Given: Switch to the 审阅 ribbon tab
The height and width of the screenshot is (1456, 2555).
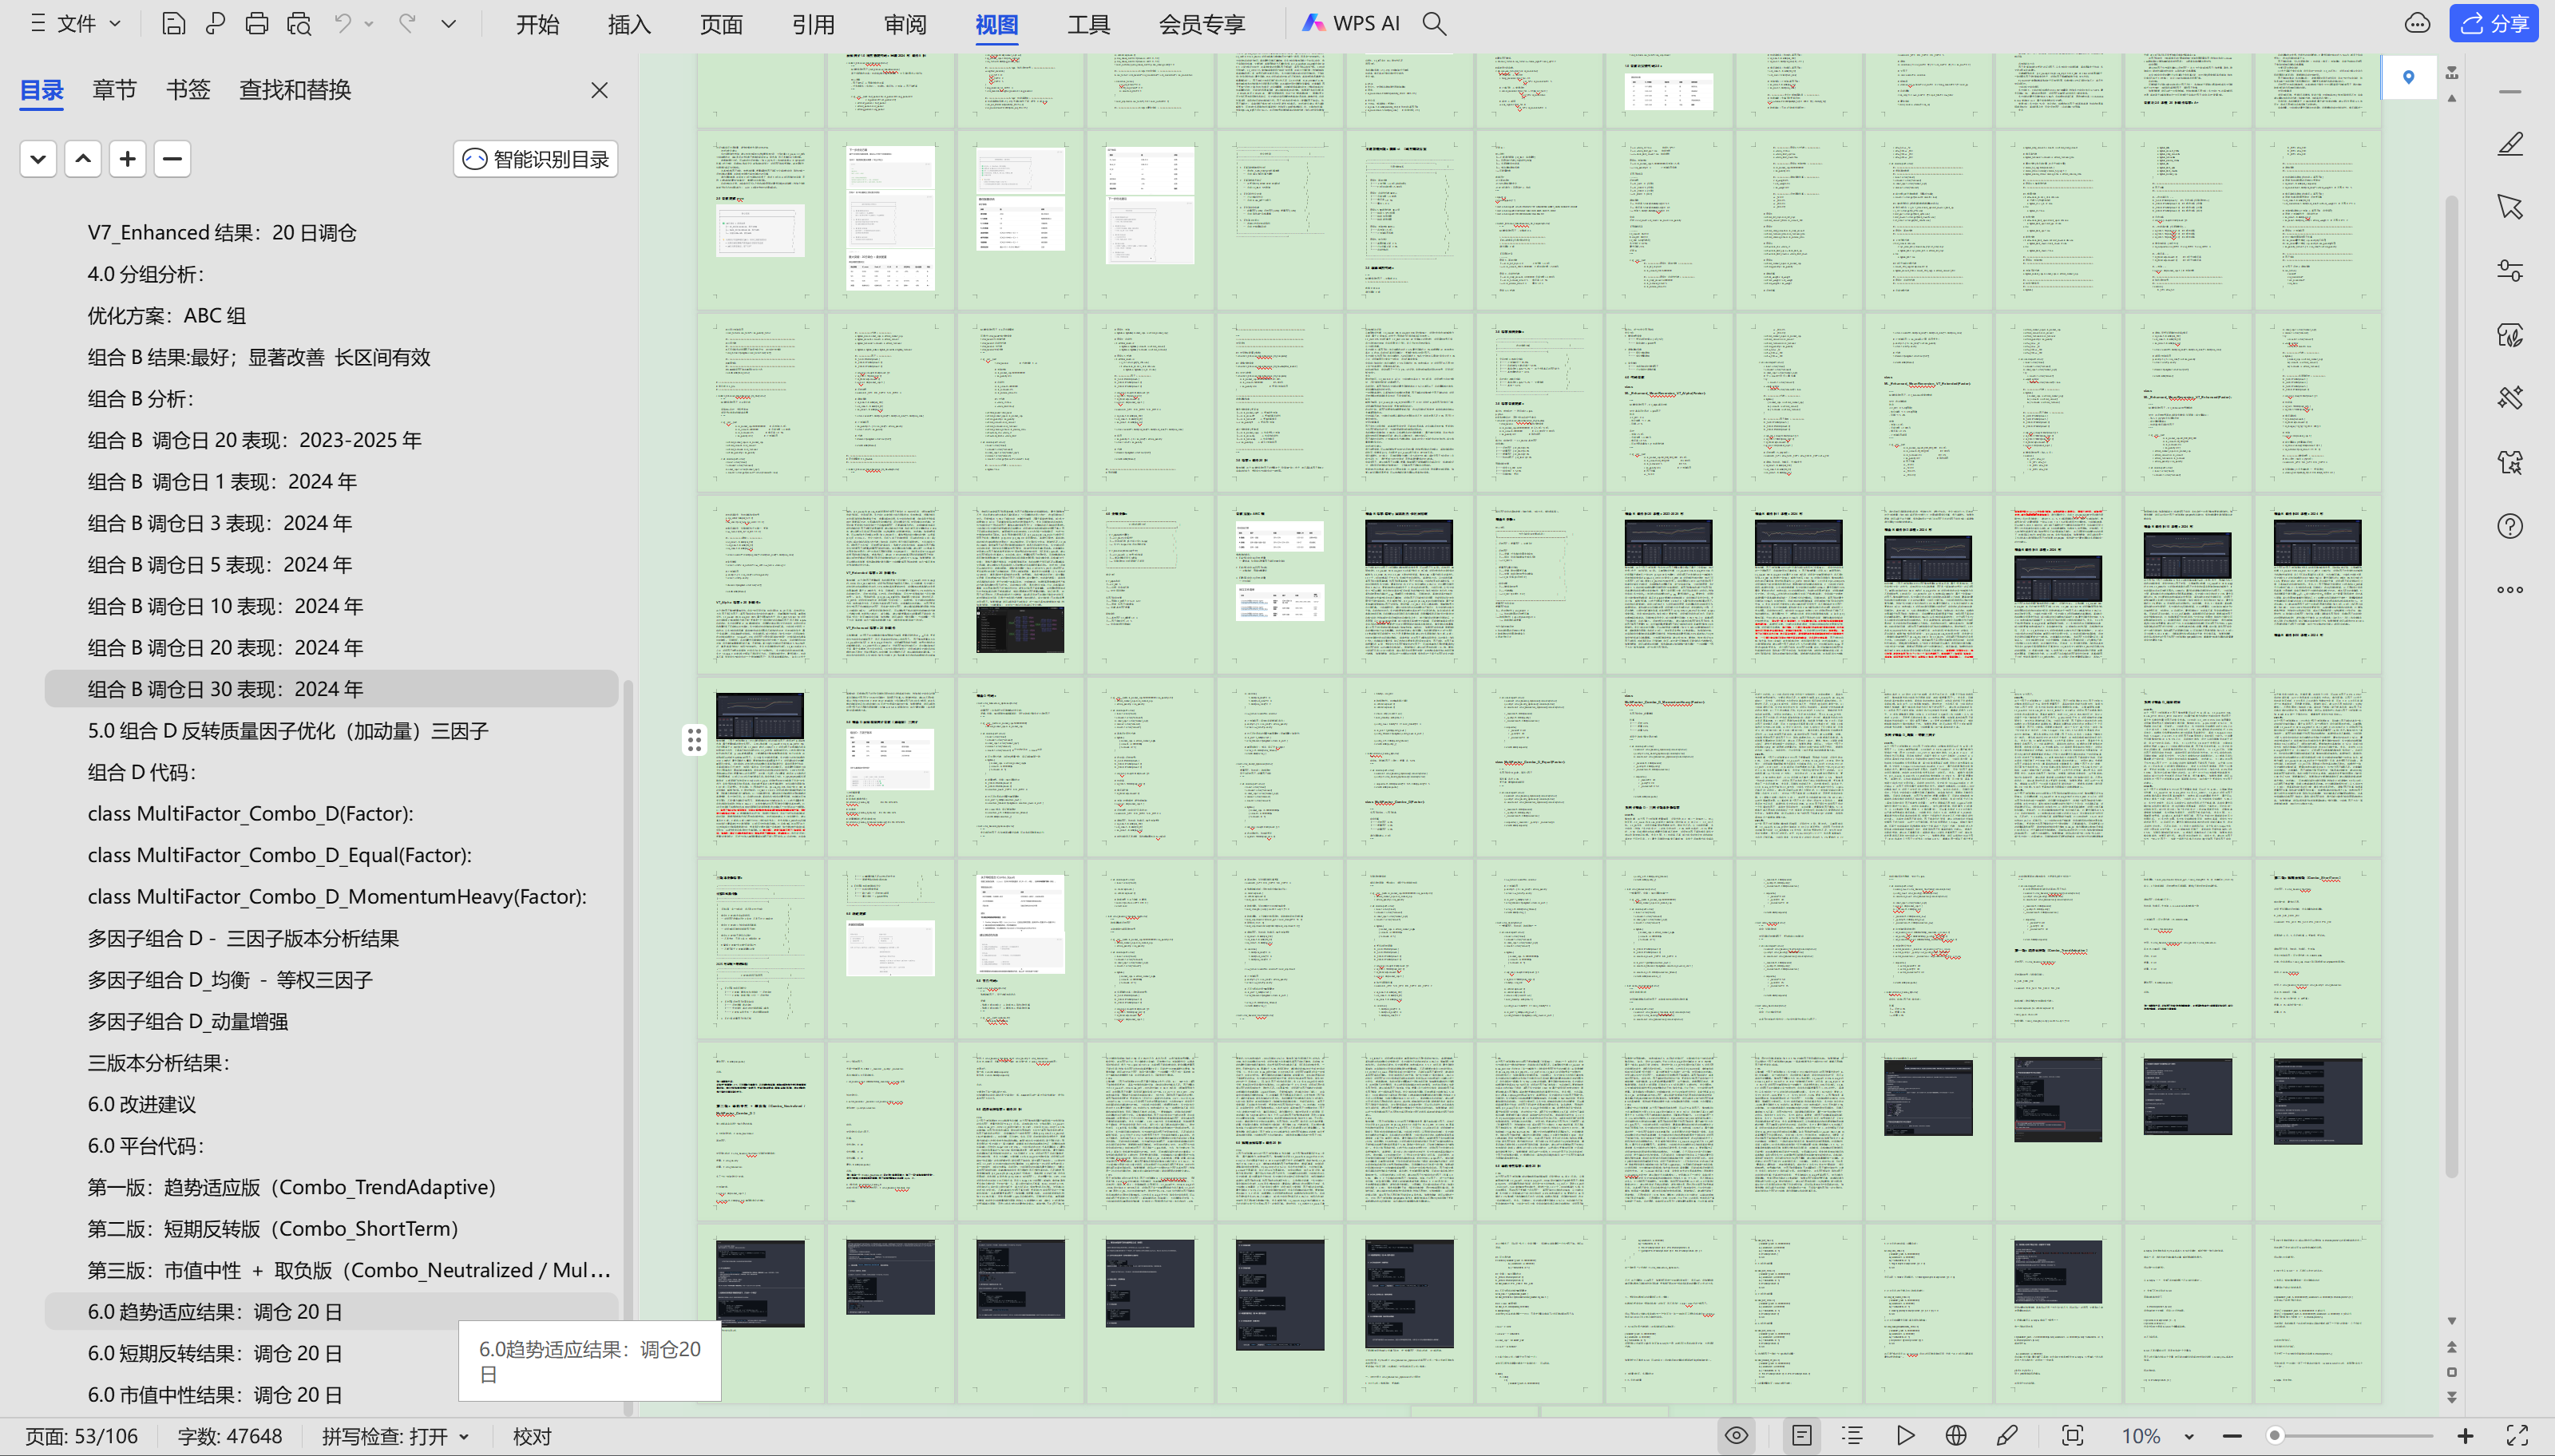Looking at the screenshot, I should (905, 24).
